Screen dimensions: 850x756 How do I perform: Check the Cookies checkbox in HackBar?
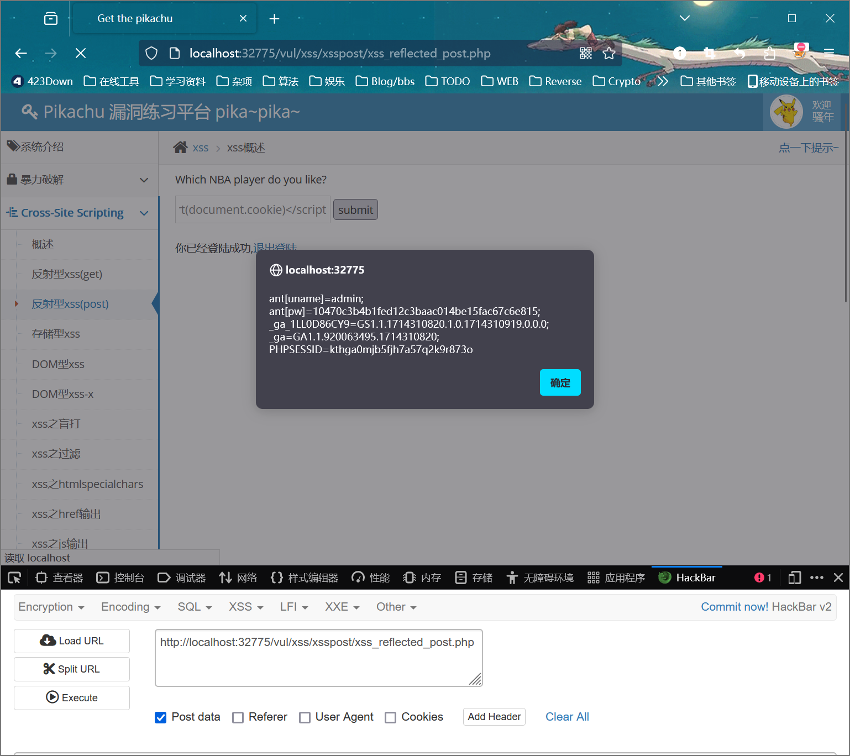click(391, 717)
